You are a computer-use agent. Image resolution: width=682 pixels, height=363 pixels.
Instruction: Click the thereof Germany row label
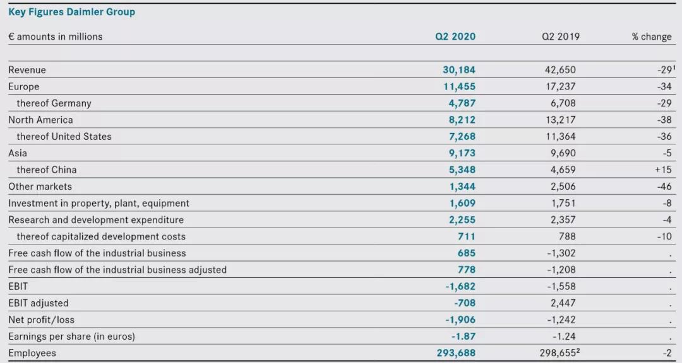click(x=54, y=103)
